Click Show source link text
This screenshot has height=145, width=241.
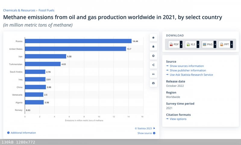[145, 133]
